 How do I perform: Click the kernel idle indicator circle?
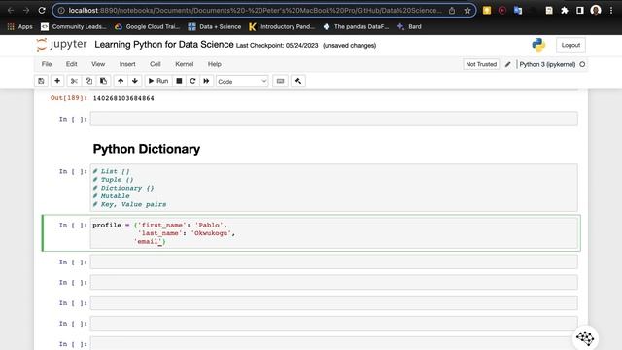tap(582, 64)
